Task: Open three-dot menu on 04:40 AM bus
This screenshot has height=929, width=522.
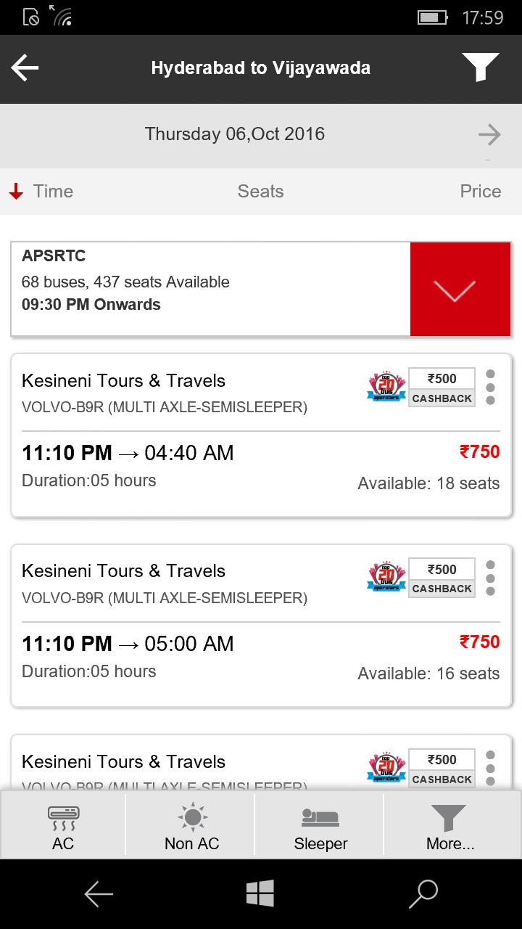Action: tap(491, 388)
